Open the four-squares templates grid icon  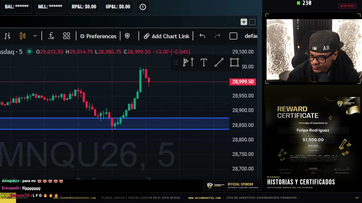(x=66, y=36)
